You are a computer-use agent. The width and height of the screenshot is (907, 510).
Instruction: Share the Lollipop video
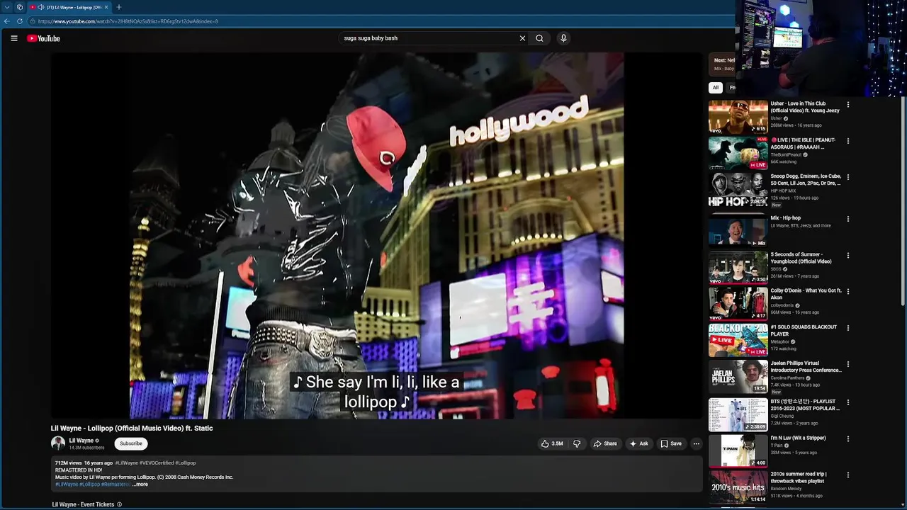click(x=605, y=443)
